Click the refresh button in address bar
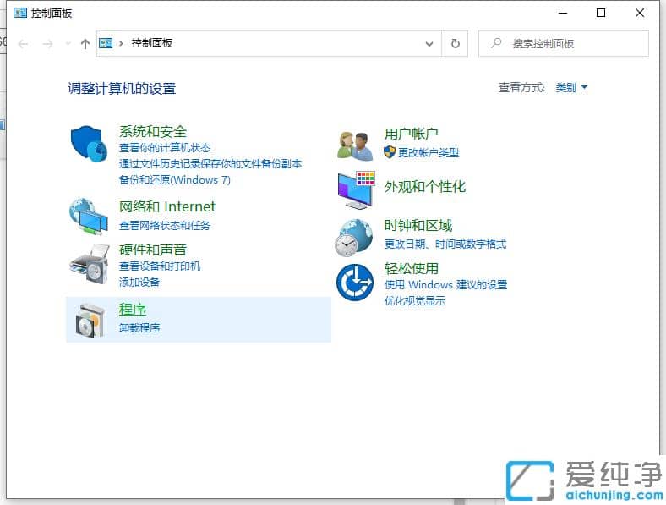 point(455,43)
